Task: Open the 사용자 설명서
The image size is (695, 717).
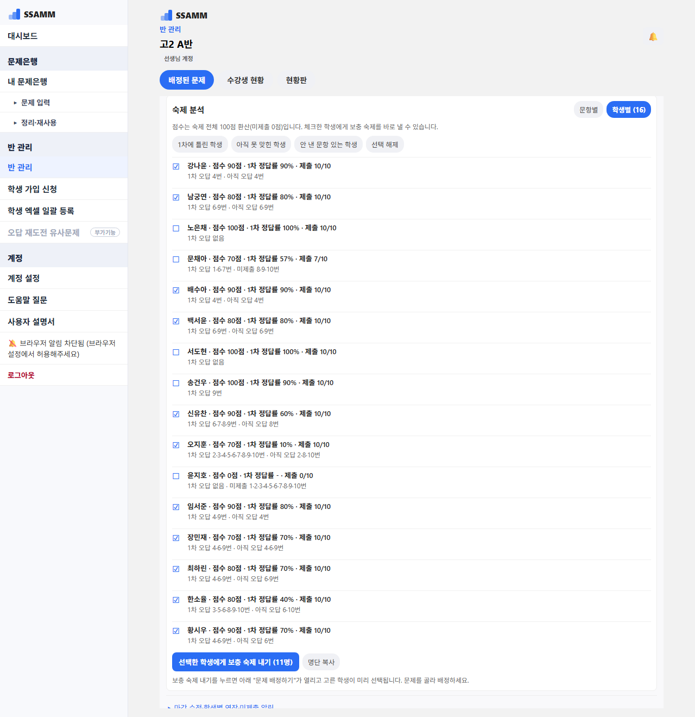Action: [64, 322]
